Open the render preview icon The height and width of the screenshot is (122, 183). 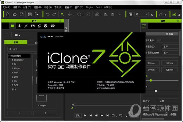pyautogui.click(x=30, y=14)
